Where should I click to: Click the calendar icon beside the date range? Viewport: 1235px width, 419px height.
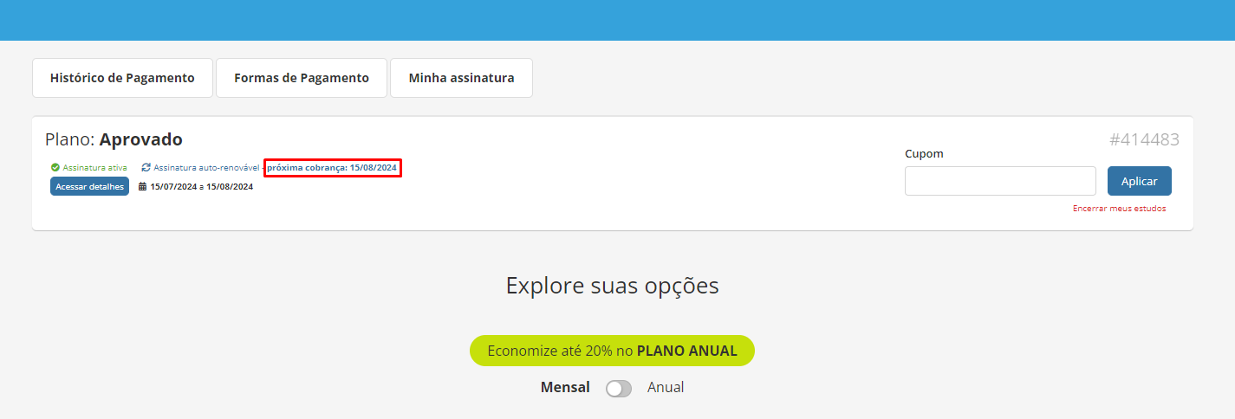143,186
